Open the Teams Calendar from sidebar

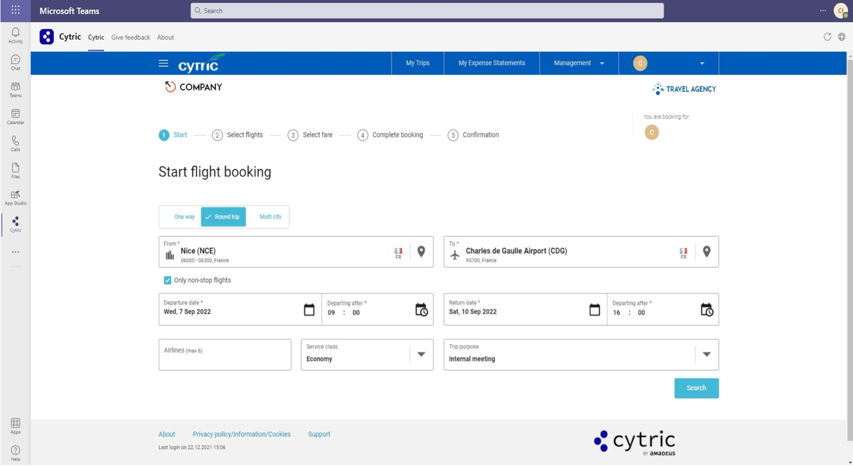(x=15, y=116)
